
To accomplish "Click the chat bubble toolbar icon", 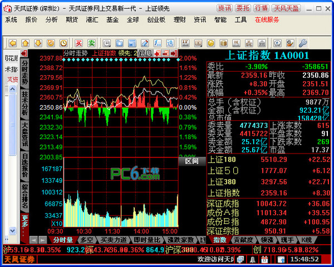I will tap(277, 43).
